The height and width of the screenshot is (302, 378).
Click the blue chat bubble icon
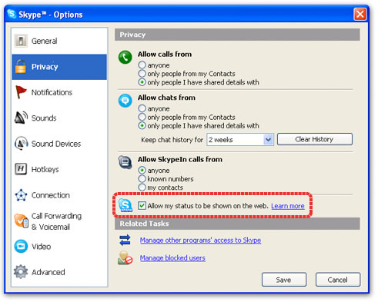pyautogui.click(x=125, y=101)
